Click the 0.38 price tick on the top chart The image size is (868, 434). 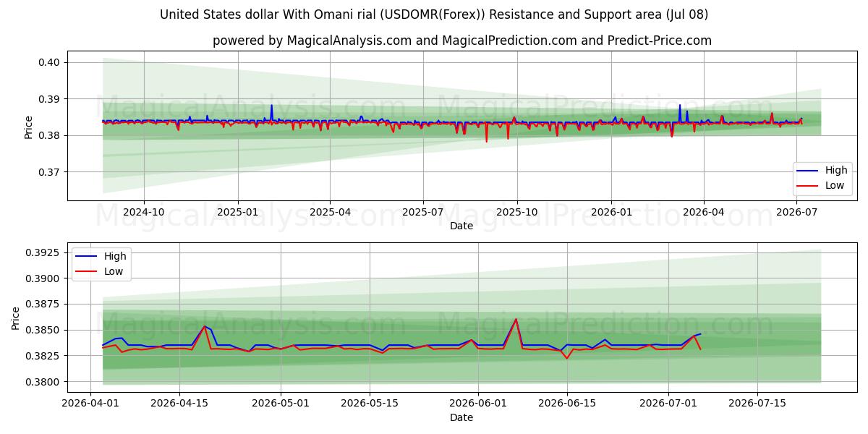pos(49,135)
